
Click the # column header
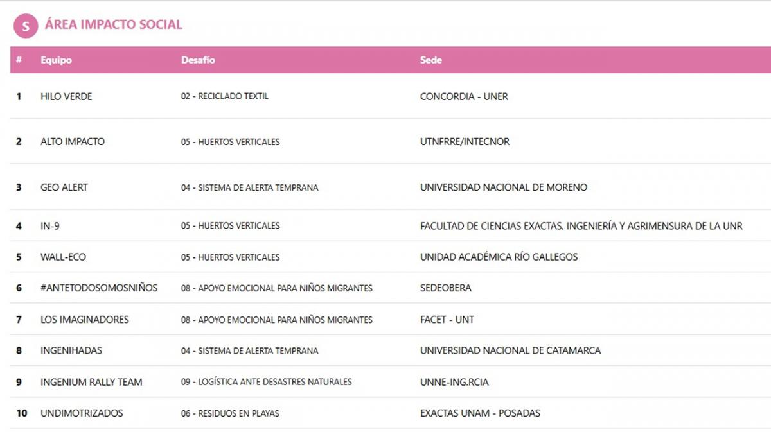tap(19, 60)
